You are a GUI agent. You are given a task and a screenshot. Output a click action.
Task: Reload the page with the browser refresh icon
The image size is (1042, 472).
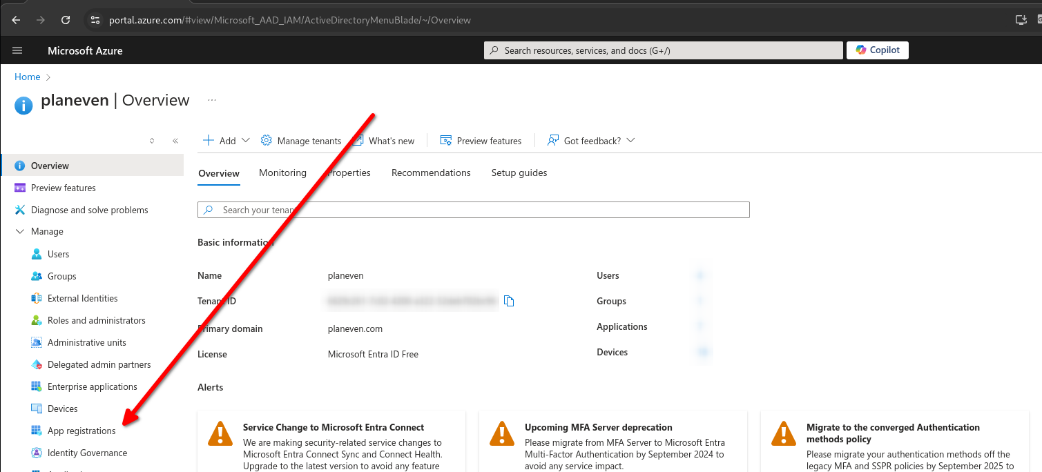(x=66, y=20)
